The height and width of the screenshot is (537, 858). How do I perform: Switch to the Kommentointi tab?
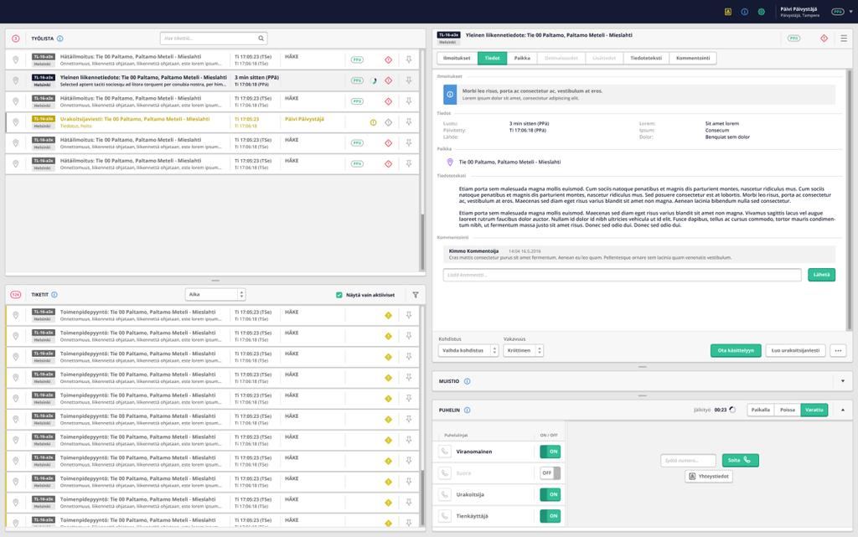click(693, 58)
